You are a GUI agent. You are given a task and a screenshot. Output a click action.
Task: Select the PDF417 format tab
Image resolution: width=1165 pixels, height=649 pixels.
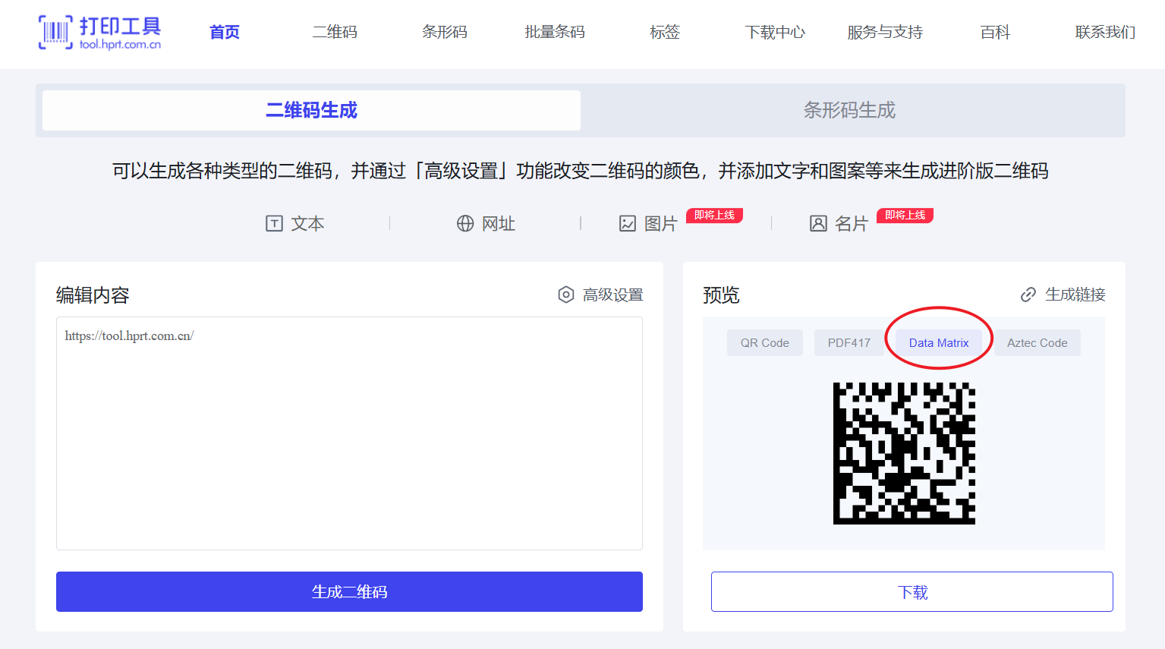tap(849, 343)
